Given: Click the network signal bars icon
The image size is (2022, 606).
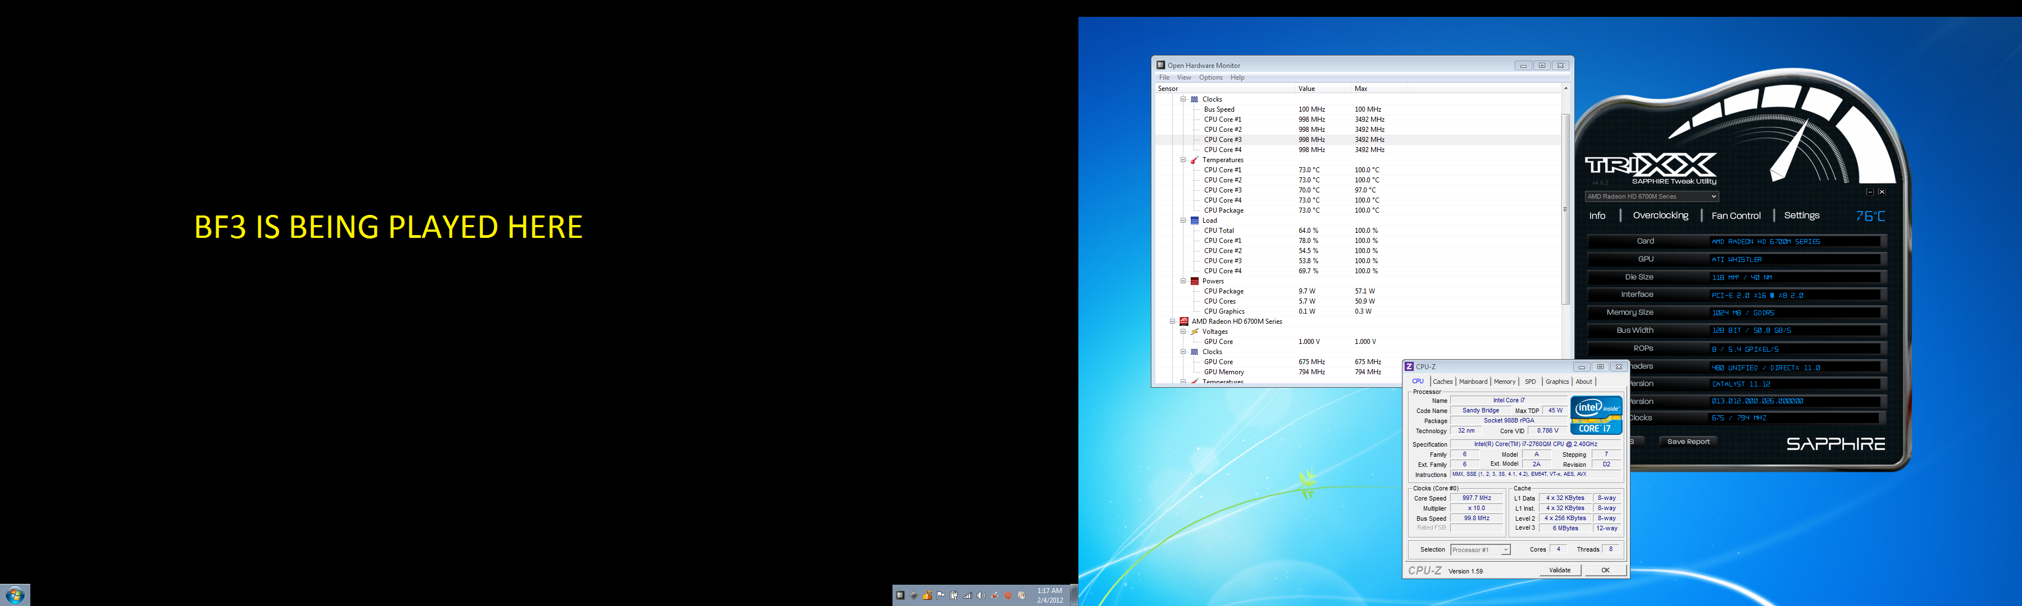Looking at the screenshot, I should [x=968, y=596].
